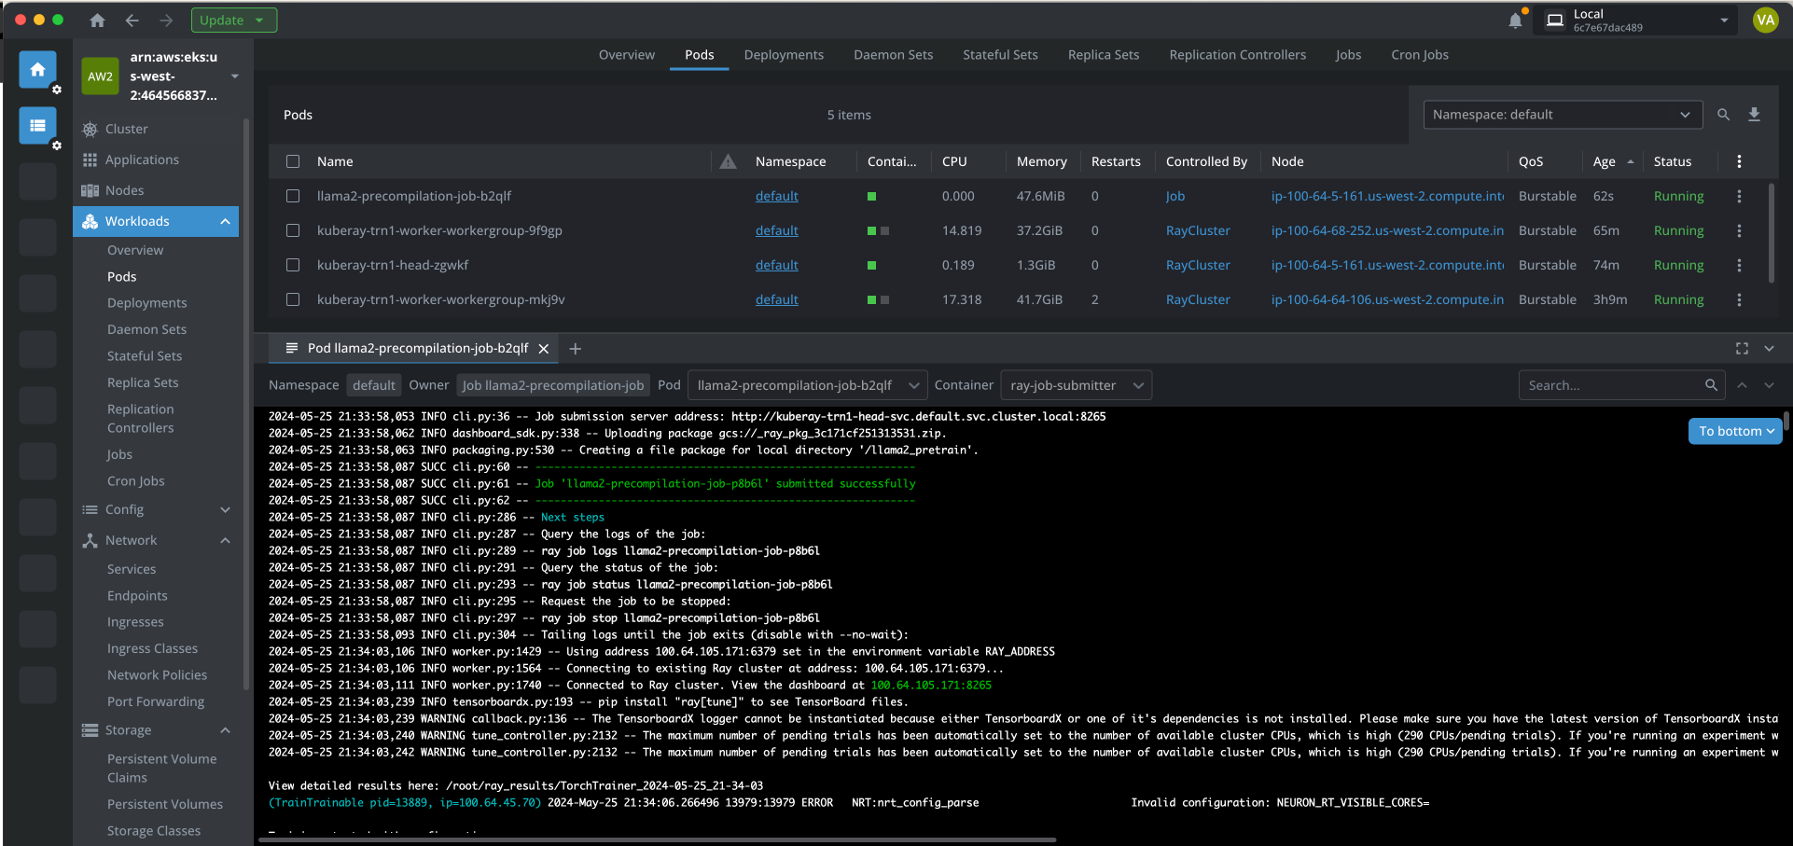Open row menu for kuberay-trn1-head-zgwkf pod
The width and height of the screenshot is (1793, 846).
[x=1739, y=265]
